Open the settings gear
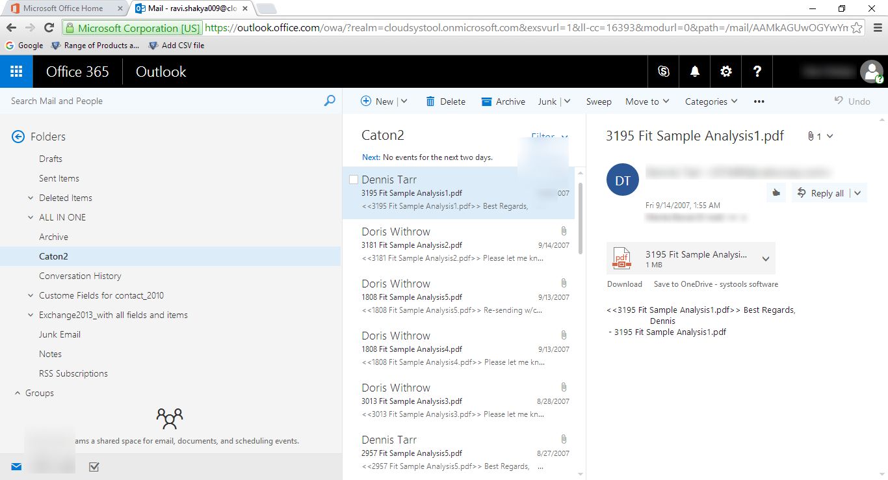Viewport: 888px width, 480px height. click(x=726, y=72)
